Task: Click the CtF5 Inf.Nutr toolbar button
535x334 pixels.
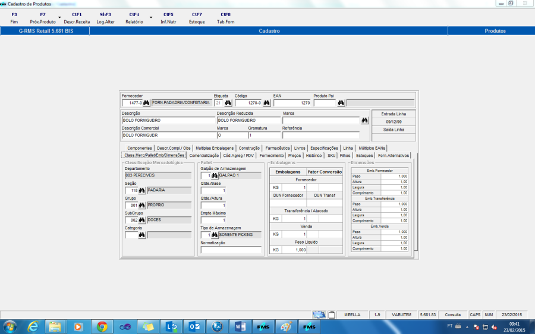Action: click(168, 18)
